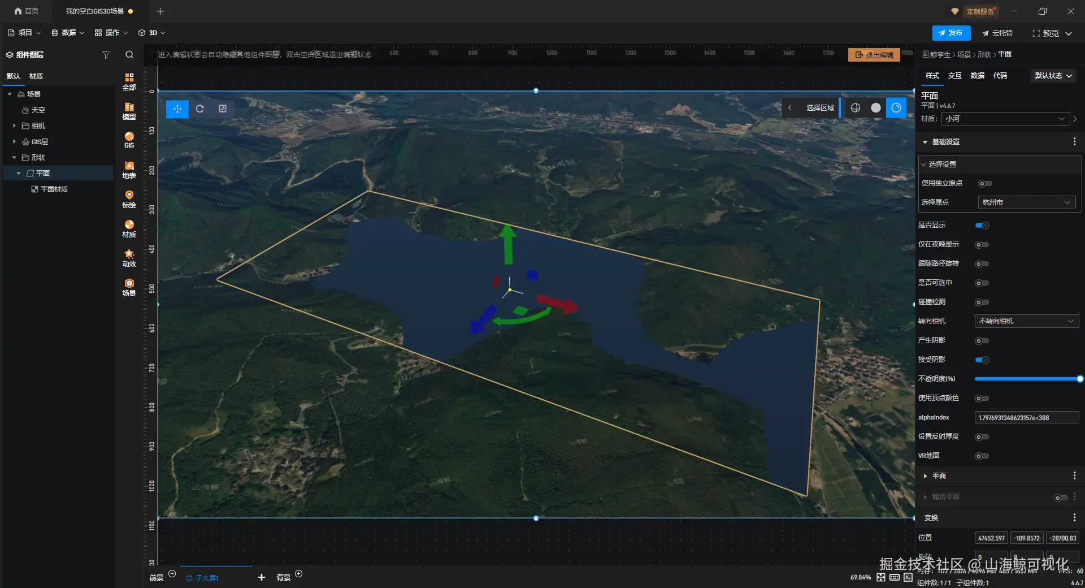The width and height of the screenshot is (1085, 588).
Task: Switch to the 材质 layer tab
Action: coord(36,76)
